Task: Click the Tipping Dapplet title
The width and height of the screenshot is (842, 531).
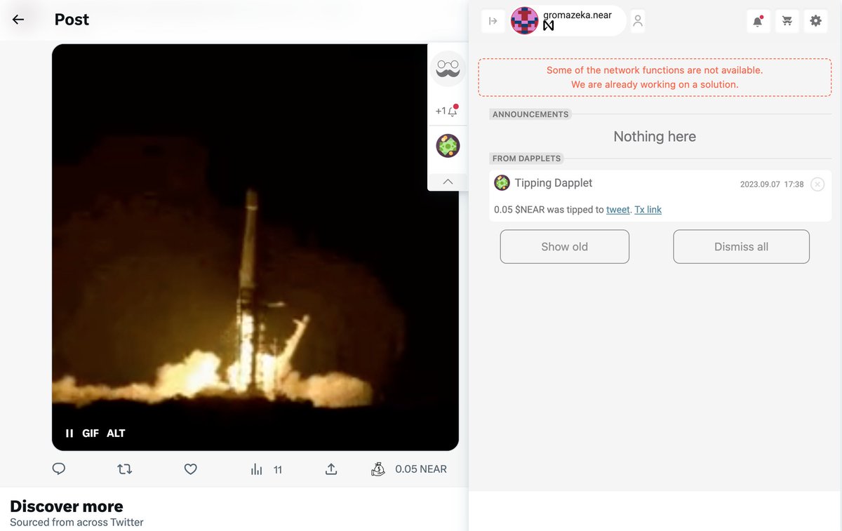Action: [554, 183]
